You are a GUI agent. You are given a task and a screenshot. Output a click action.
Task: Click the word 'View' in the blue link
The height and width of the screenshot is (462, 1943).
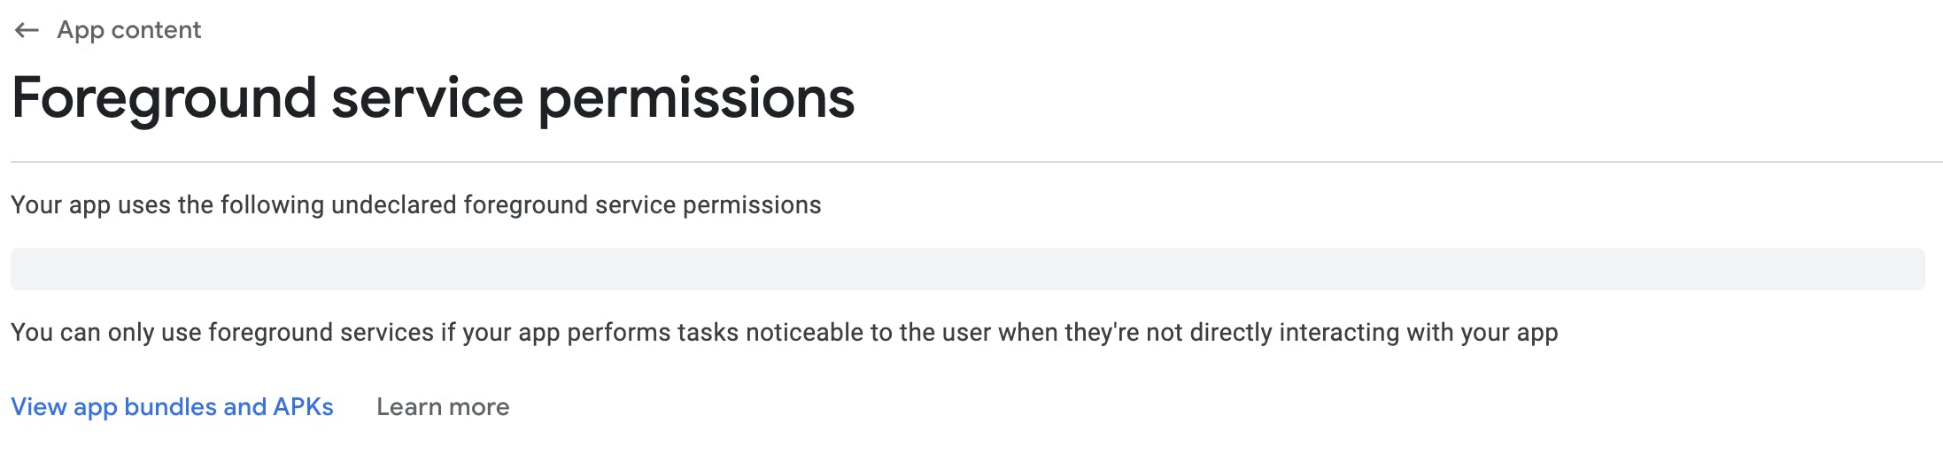click(x=38, y=407)
